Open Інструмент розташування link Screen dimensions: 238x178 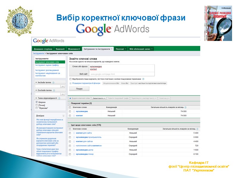click(x=47, y=70)
